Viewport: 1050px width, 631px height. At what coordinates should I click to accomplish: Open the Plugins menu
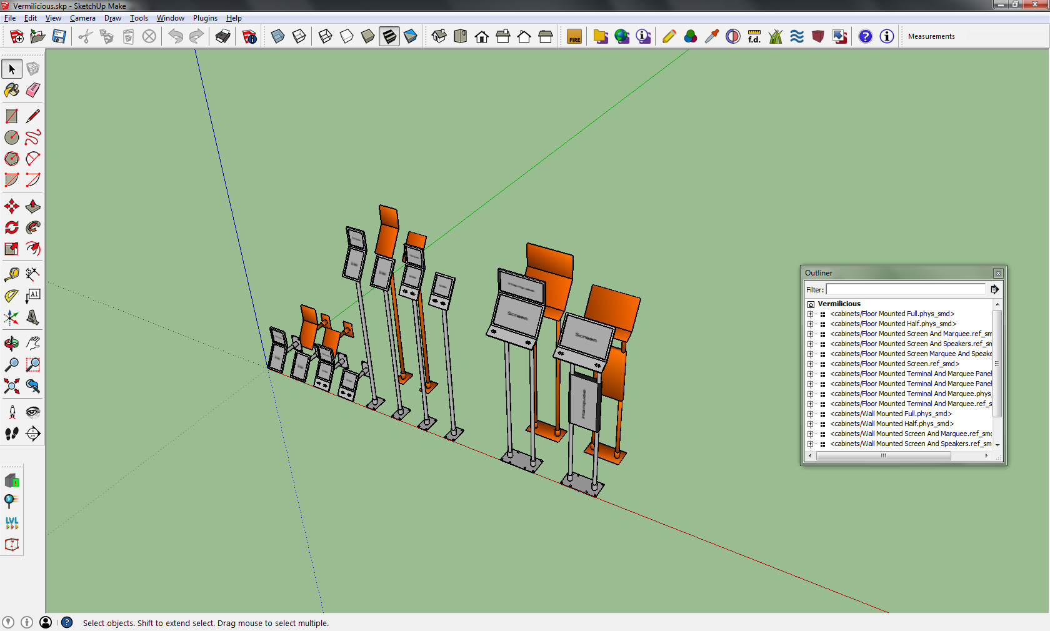pos(205,18)
